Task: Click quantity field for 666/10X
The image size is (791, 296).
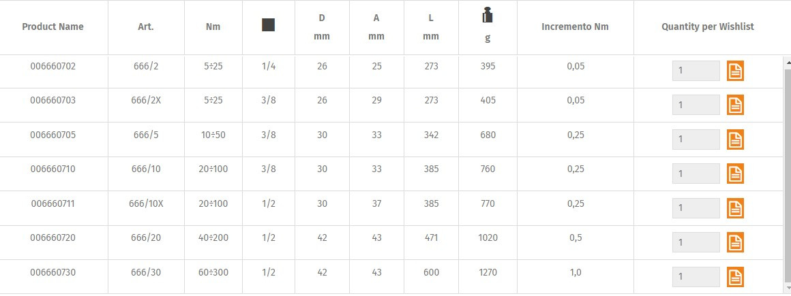Action: (696, 208)
